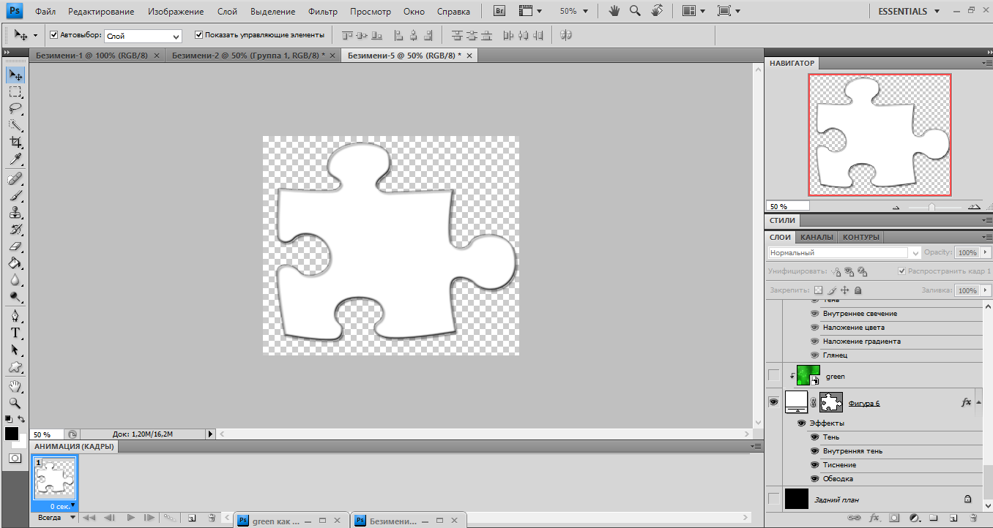Open the Слой autoselect dropdown
The height and width of the screenshot is (528, 993).
pyautogui.click(x=144, y=36)
